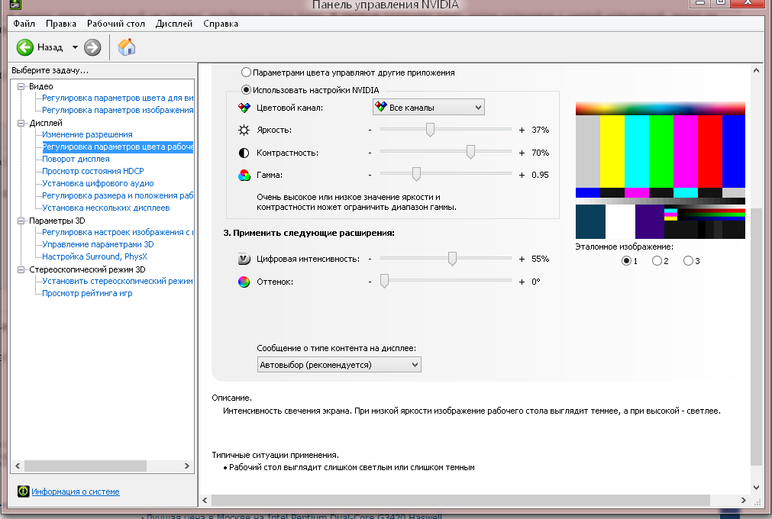
Task: Click the main panel horizontal scrollbar right arrow
Action: (x=744, y=501)
